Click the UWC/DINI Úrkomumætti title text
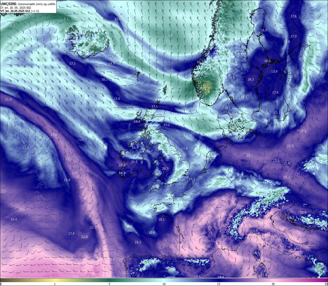 point(28,4)
